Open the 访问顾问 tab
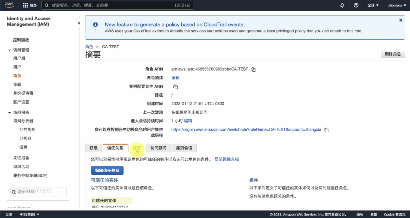Image resolution: width=410 pixels, height=218 pixels. click(x=158, y=148)
